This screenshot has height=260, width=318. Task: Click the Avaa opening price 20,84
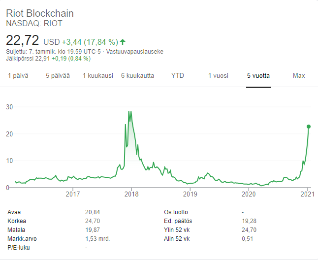point(93,212)
